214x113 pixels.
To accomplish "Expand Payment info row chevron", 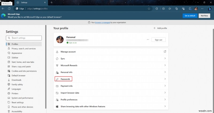I will tap(165, 86).
